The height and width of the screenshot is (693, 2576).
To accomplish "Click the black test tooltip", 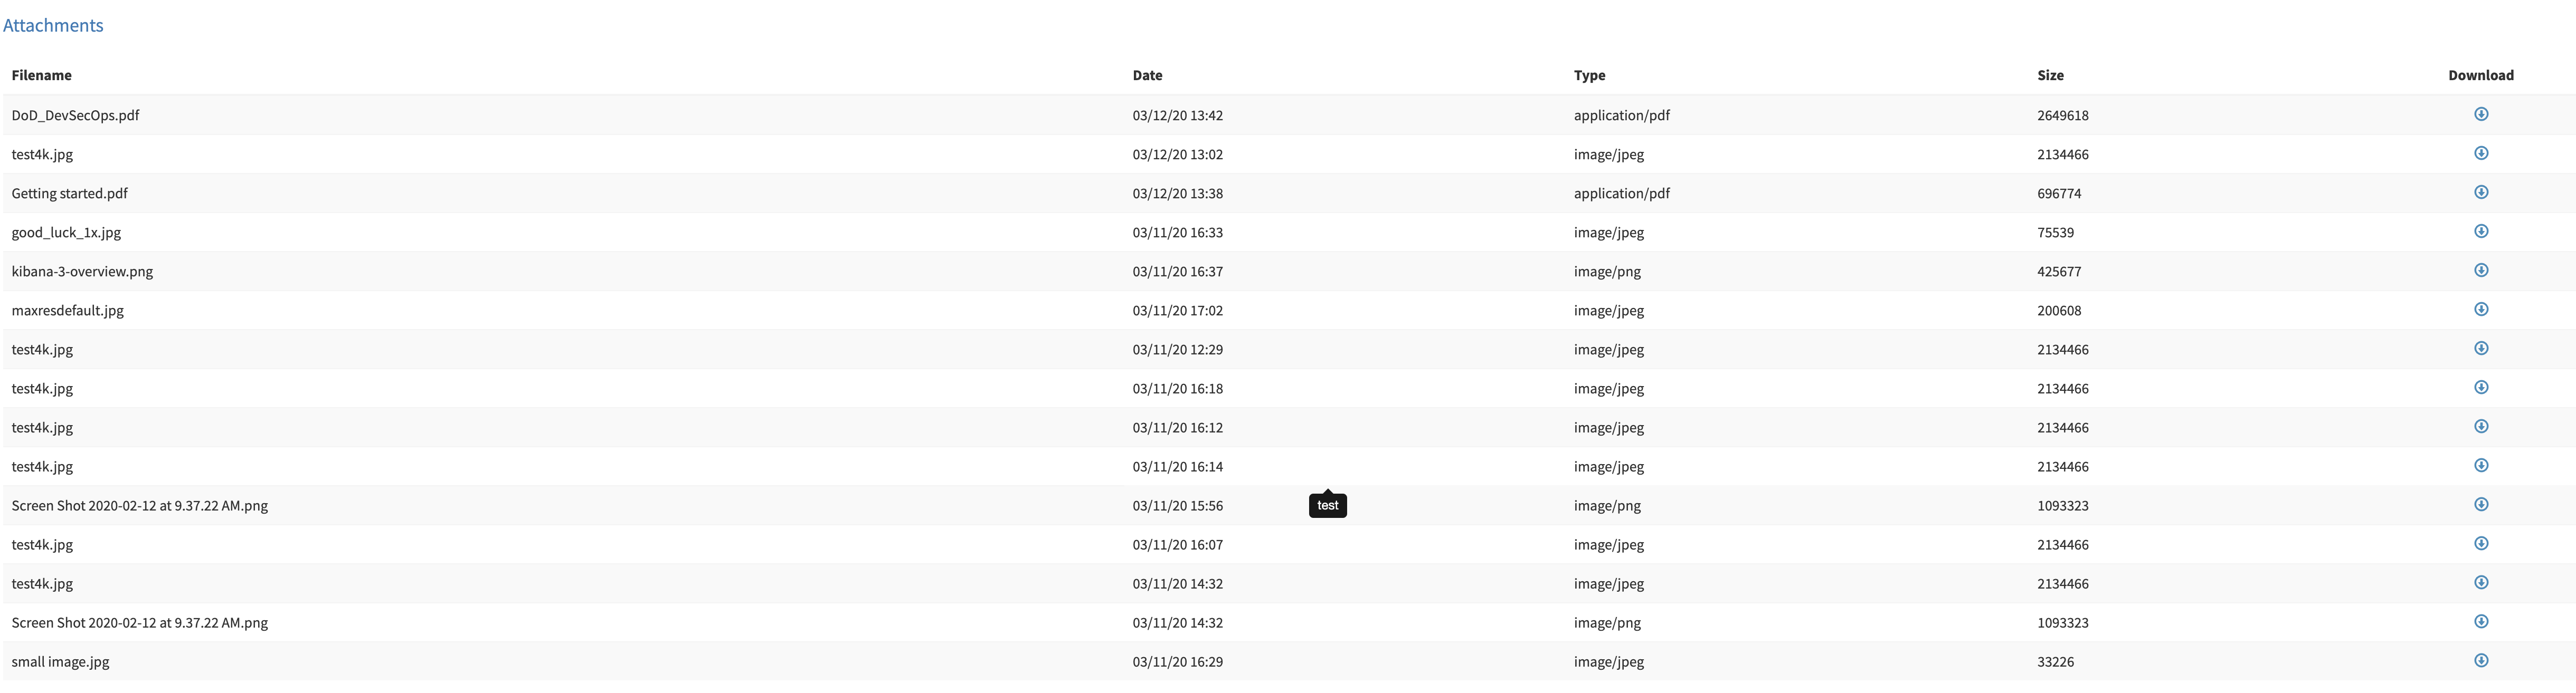I will click(x=1327, y=505).
